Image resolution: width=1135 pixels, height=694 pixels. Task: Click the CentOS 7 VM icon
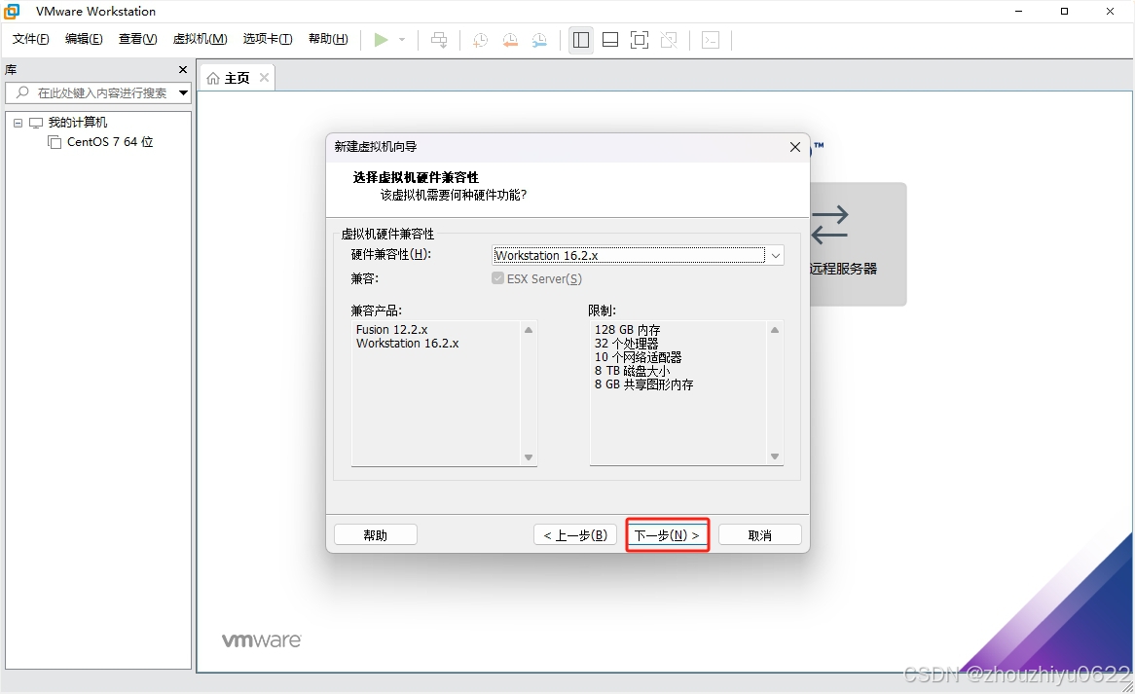coord(55,142)
